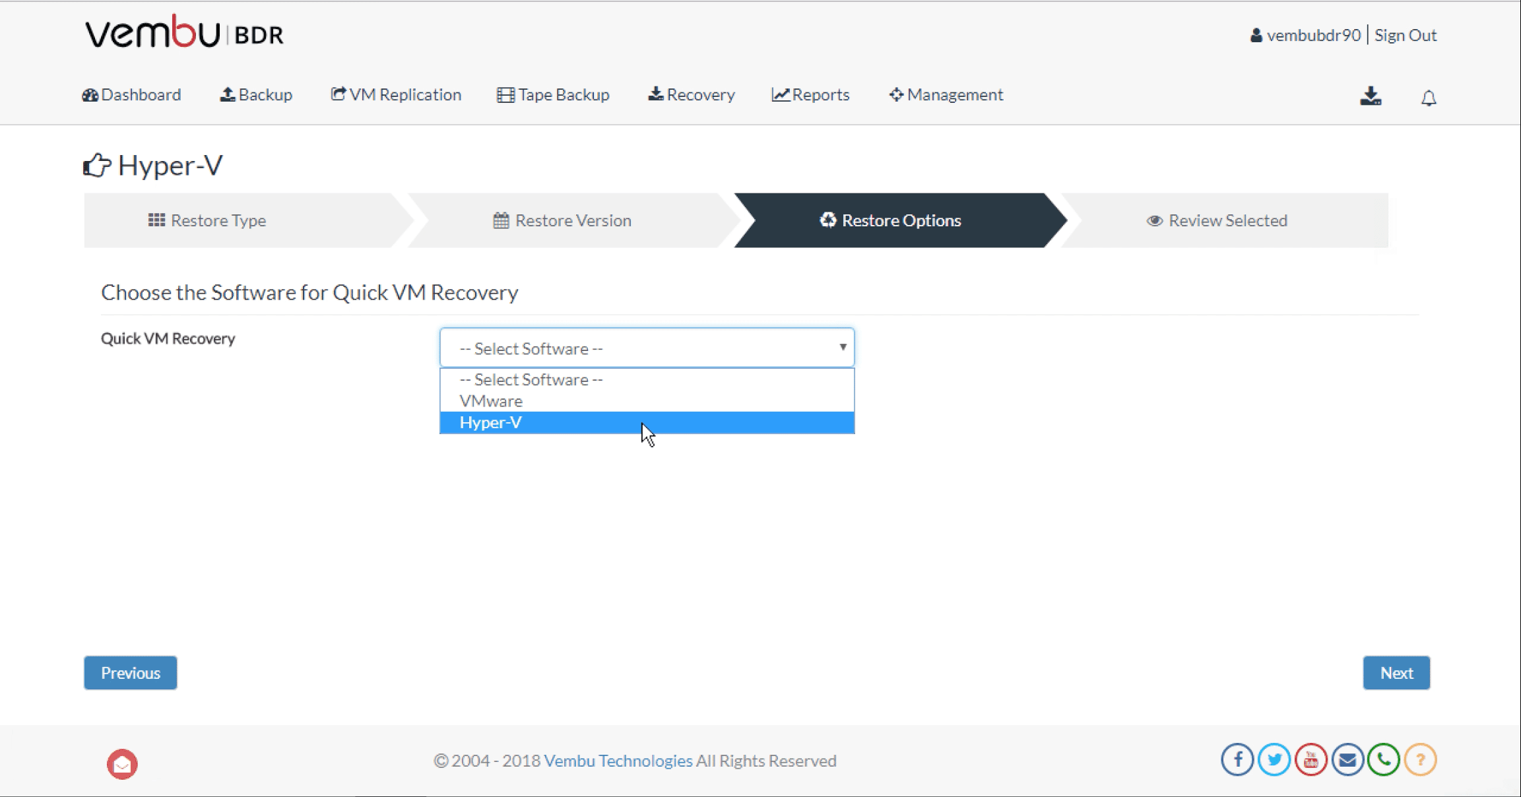Click the blue email envelope icon
Viewport: 1521px width, 797px height.
point(1347,760)
